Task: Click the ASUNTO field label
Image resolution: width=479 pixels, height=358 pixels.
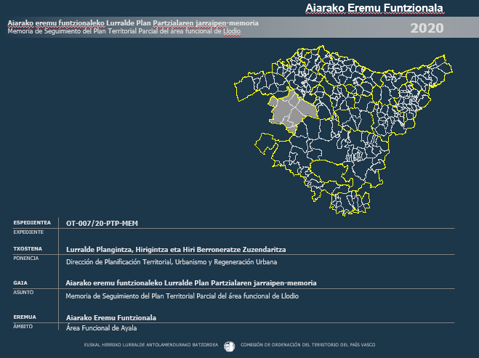Action: pos(25,291)
